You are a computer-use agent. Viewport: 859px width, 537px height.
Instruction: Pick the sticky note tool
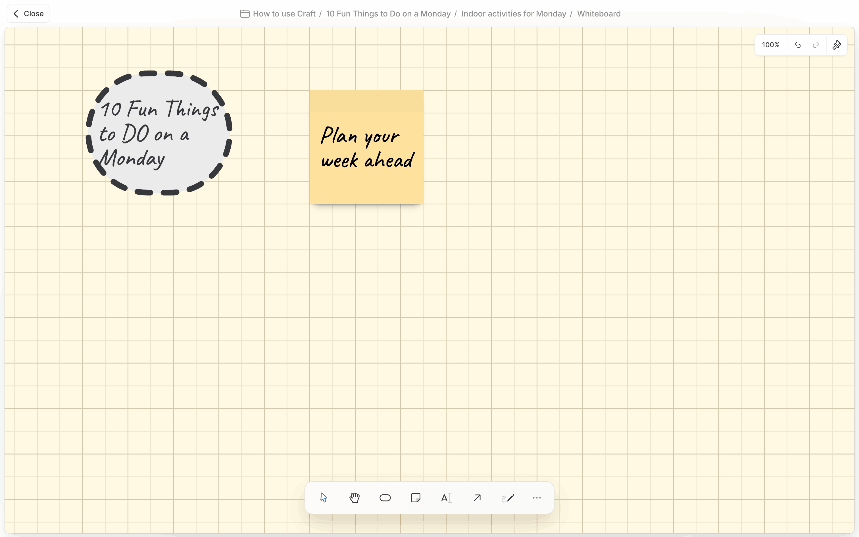pyautogui.click(x=416, y=498)
